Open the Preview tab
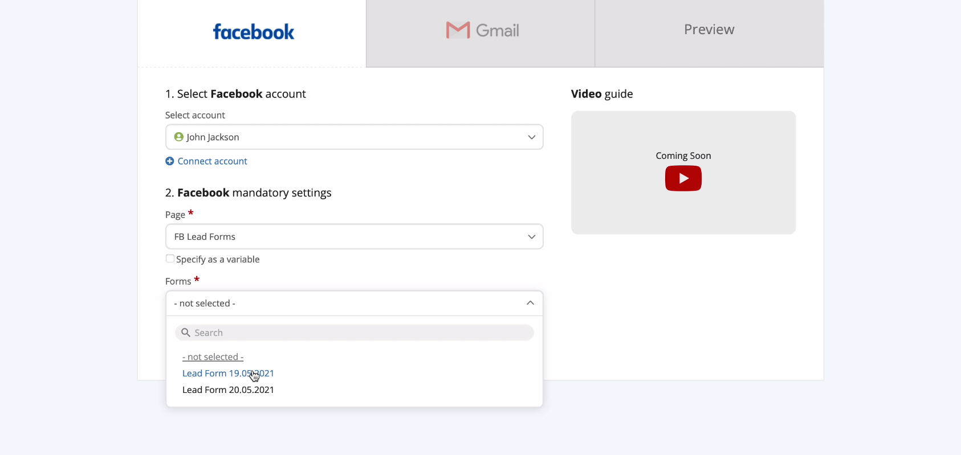Screen dimensions: 961x455 [x=710, y=33]
